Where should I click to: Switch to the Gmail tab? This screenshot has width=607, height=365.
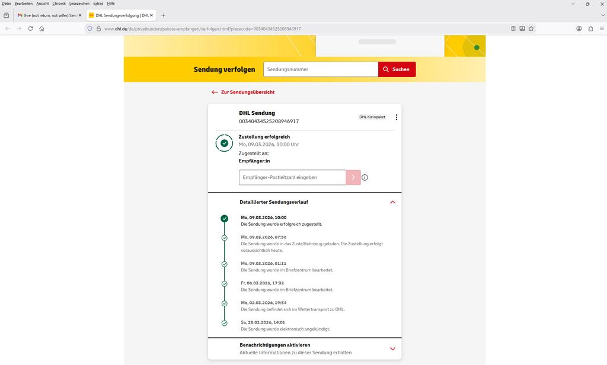tap(47, 15)
